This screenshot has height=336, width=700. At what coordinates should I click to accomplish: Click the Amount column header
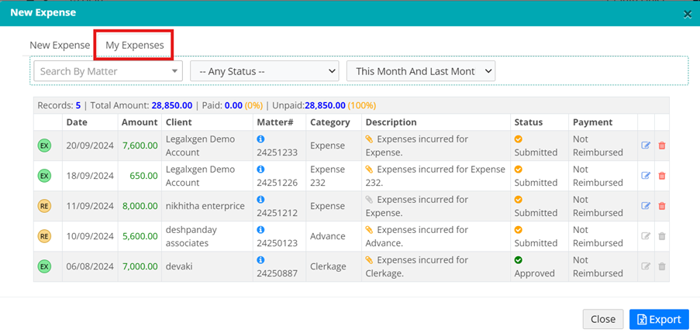pos(140,122)
